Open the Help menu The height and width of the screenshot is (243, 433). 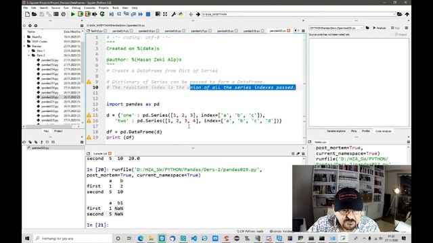(135, 7)
